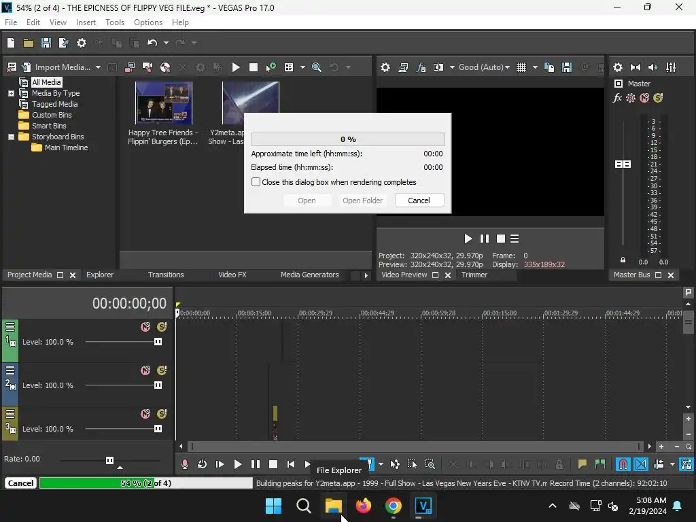Solo track 3
This screenshot has width=696, height=522.
[x=162, y=414]
